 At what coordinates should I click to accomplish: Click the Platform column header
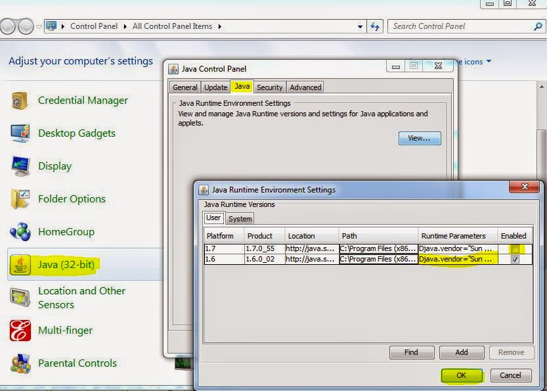[x=224, y=236]
